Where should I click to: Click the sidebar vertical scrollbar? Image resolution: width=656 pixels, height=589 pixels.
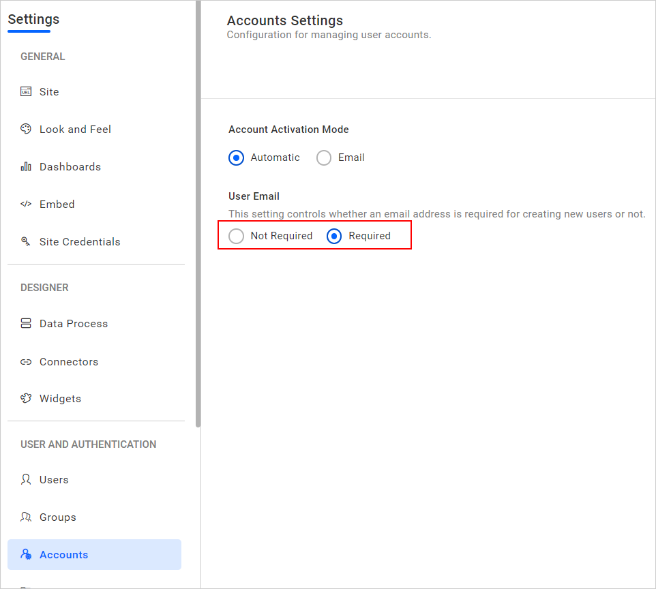(198, 214)
